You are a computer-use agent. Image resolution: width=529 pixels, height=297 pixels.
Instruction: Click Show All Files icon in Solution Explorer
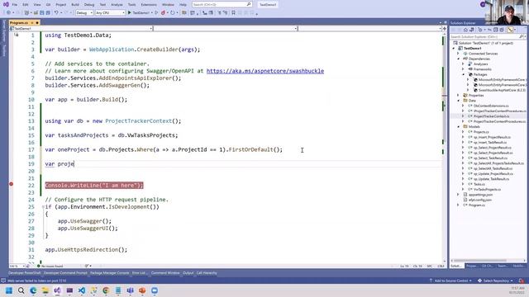click(502, 30)
